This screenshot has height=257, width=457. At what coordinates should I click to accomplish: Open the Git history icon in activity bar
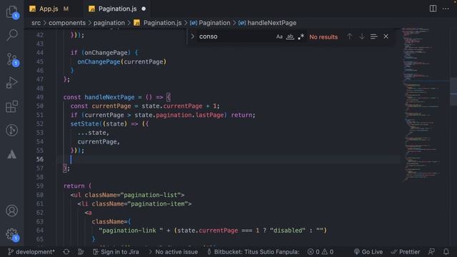pos(12,130)
